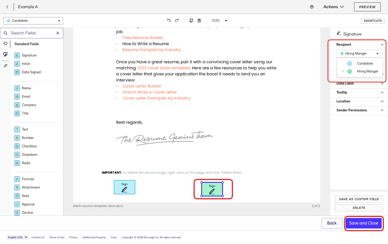Open the Cover Letter Builder link
The width and height of the screenshot is (388, 244).
point(142,86)
